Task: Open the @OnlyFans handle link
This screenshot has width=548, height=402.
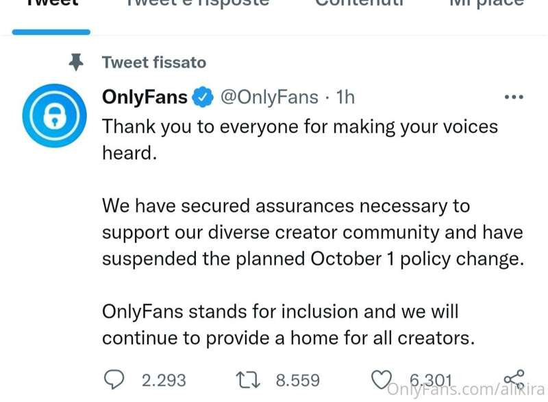Action: click(269, 97)
